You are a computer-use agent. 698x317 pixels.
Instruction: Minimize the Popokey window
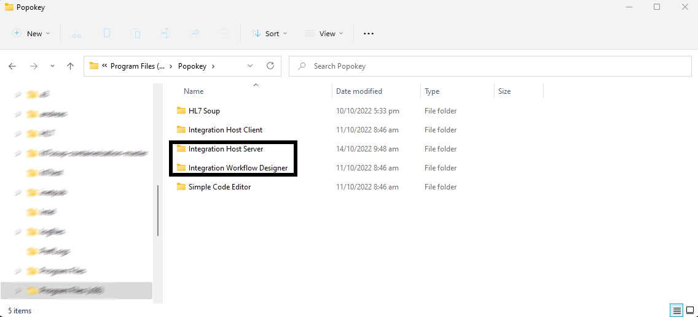tap(629, 7)
